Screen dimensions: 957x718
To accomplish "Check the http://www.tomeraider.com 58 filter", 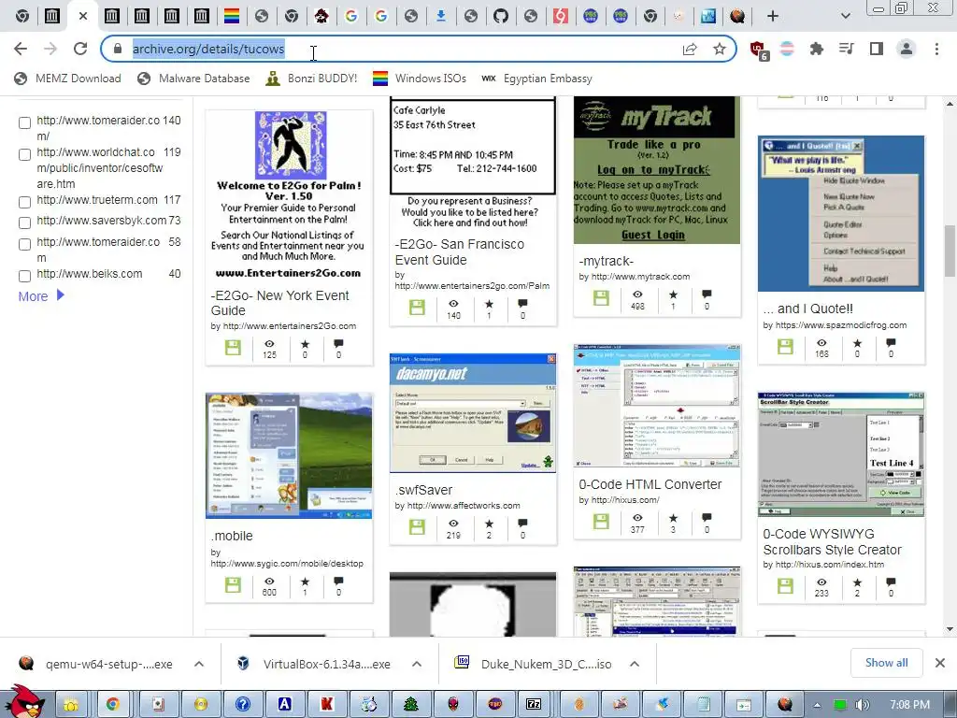I will click(x=24, y=245).
